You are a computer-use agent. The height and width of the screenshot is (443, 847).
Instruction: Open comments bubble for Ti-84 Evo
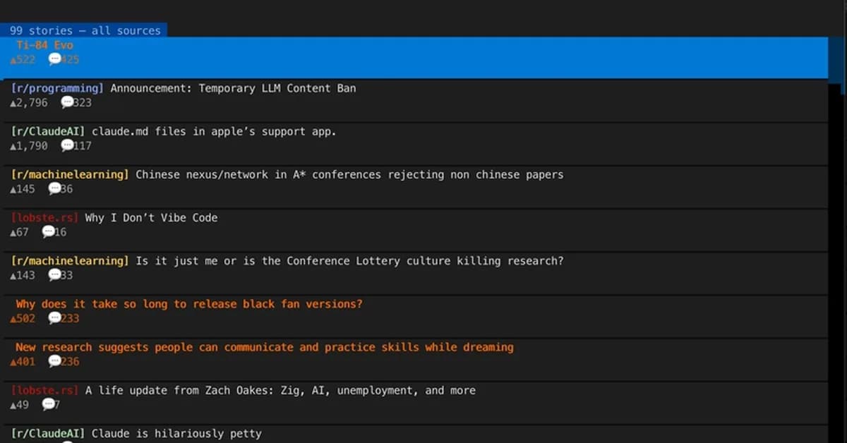tap(54, 59)
